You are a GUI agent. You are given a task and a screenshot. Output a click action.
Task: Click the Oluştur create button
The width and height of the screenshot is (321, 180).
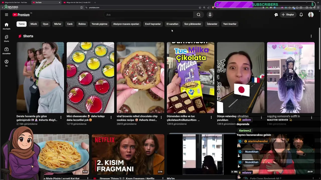pyautogui.click(x=288, y=15)
